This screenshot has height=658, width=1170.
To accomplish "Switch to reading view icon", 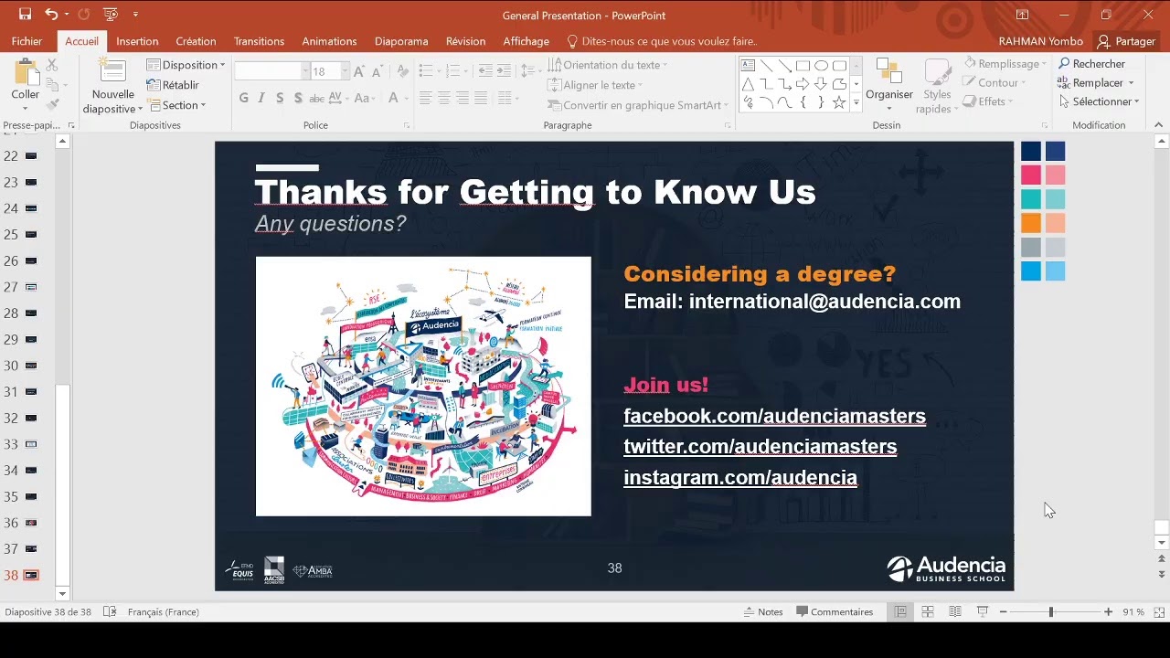I will coord(955,612).
